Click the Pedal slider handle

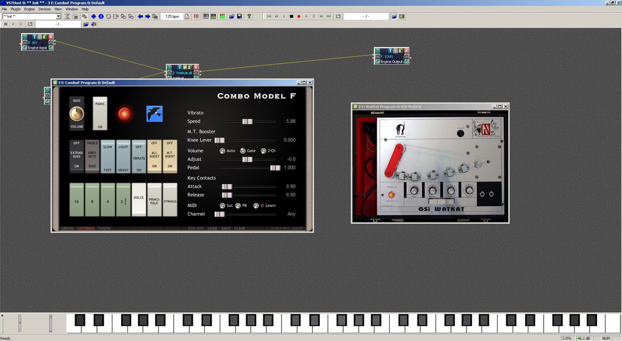click(x=275, y=168)
